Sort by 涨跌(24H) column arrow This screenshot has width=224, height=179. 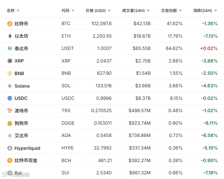pos(216,11)
